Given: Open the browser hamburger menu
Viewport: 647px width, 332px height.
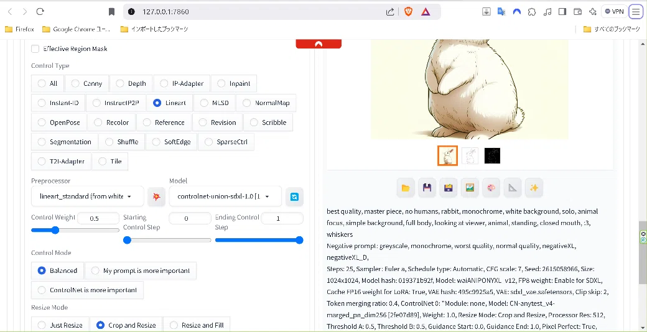Looking at the screenshot, I should click(x=636, y=12).
